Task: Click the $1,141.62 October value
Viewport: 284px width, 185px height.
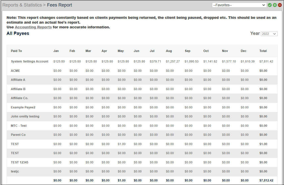Action: [210, 61]
